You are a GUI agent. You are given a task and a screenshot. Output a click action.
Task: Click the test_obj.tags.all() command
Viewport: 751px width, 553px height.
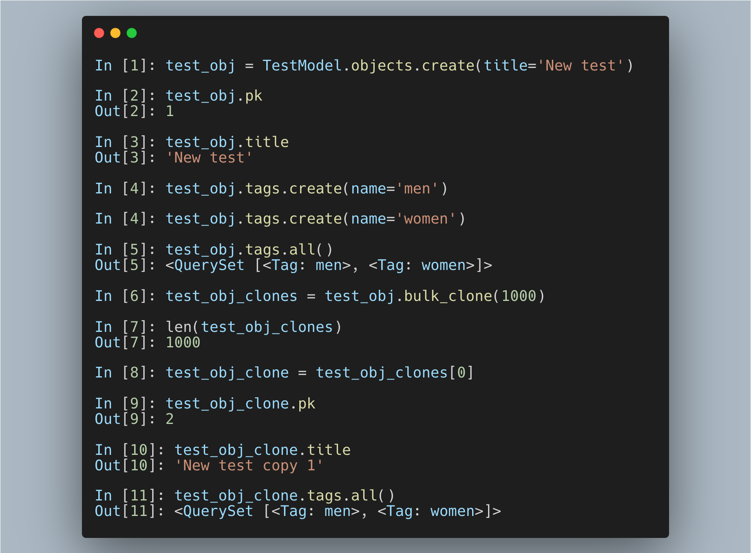[x=249, y=249]
